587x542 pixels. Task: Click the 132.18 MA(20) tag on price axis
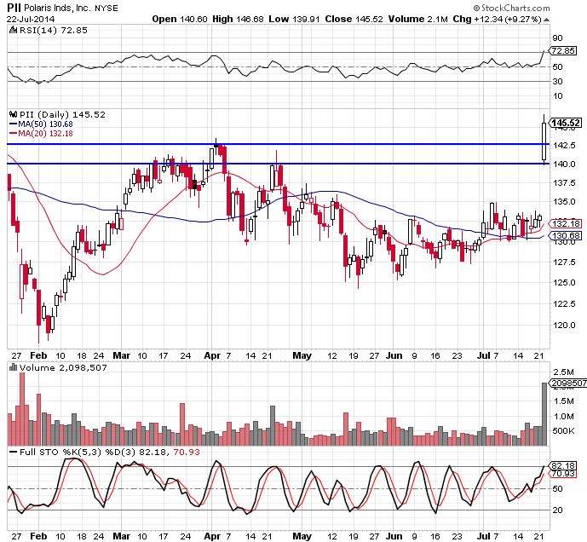point(566,223)
